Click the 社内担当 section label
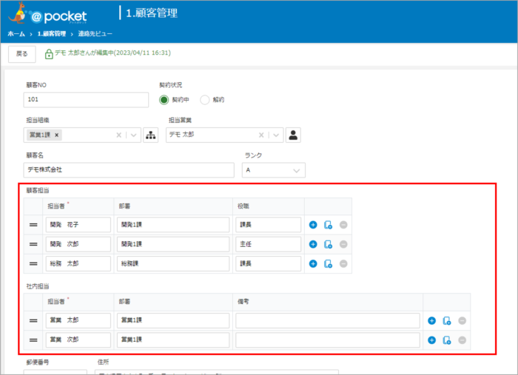This screenshot has height=375, width=518. pos(38,286)
